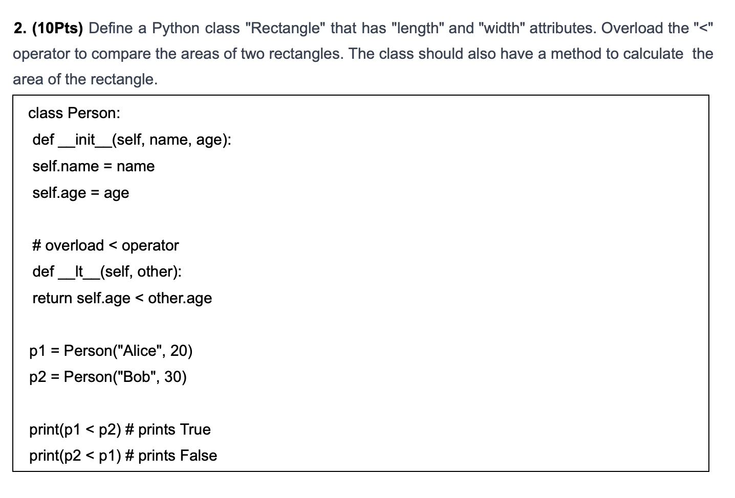Click the word "Rectangle" in the question
The height and width of the screenshot is (498, 735).
[286, 28]
